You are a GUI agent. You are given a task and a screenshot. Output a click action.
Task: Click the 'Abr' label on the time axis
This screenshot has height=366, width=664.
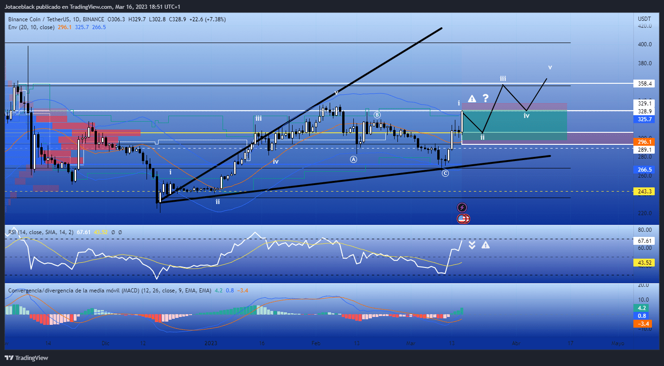click(x=516, y=343)
